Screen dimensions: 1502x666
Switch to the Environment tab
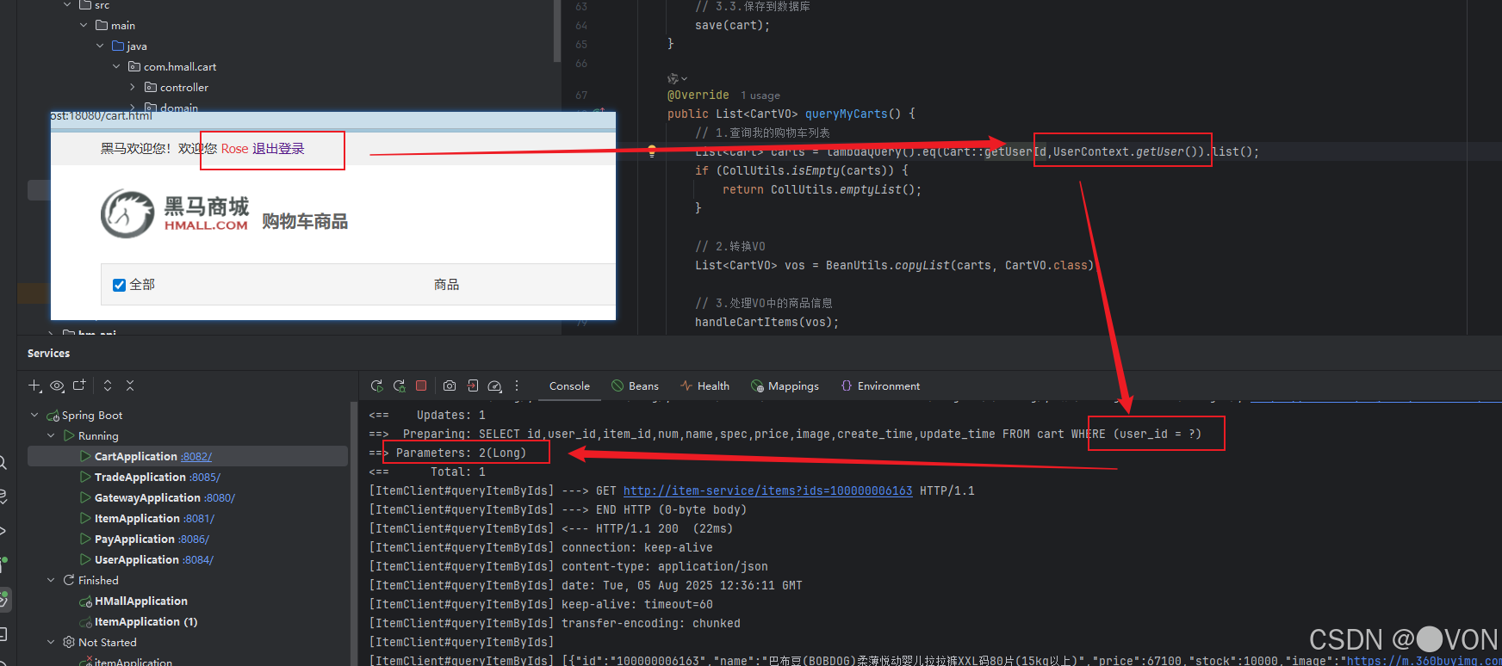click(880, 386)
